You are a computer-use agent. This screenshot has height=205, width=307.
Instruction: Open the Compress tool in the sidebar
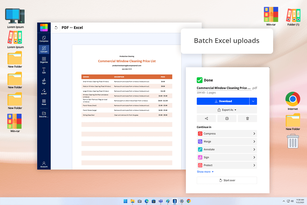44,39
